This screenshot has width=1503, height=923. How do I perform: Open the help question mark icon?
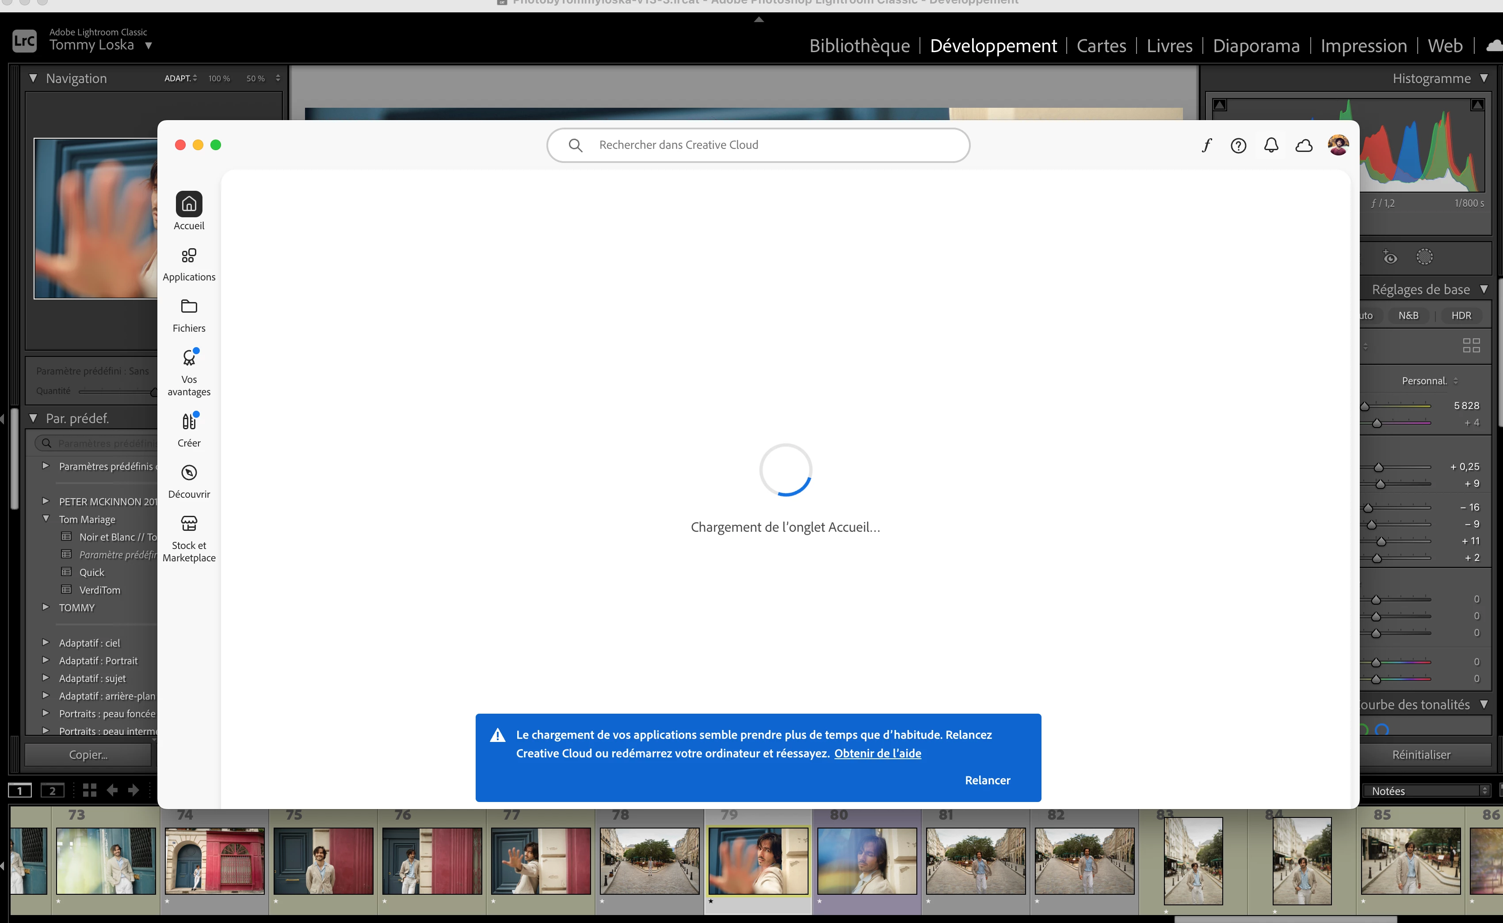pyautogui.click(x=1239, y=145)
